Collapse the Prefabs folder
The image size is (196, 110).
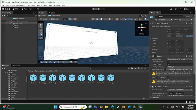pos(6,73)
